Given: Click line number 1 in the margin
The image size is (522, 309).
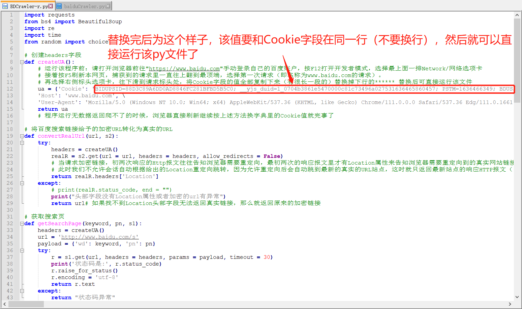Looking at the screenshot, I should coord(11,15).
